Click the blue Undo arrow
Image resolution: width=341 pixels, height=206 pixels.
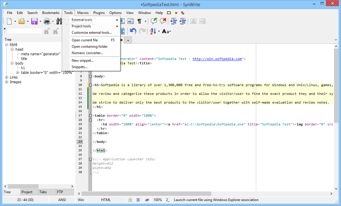[133, 31]
